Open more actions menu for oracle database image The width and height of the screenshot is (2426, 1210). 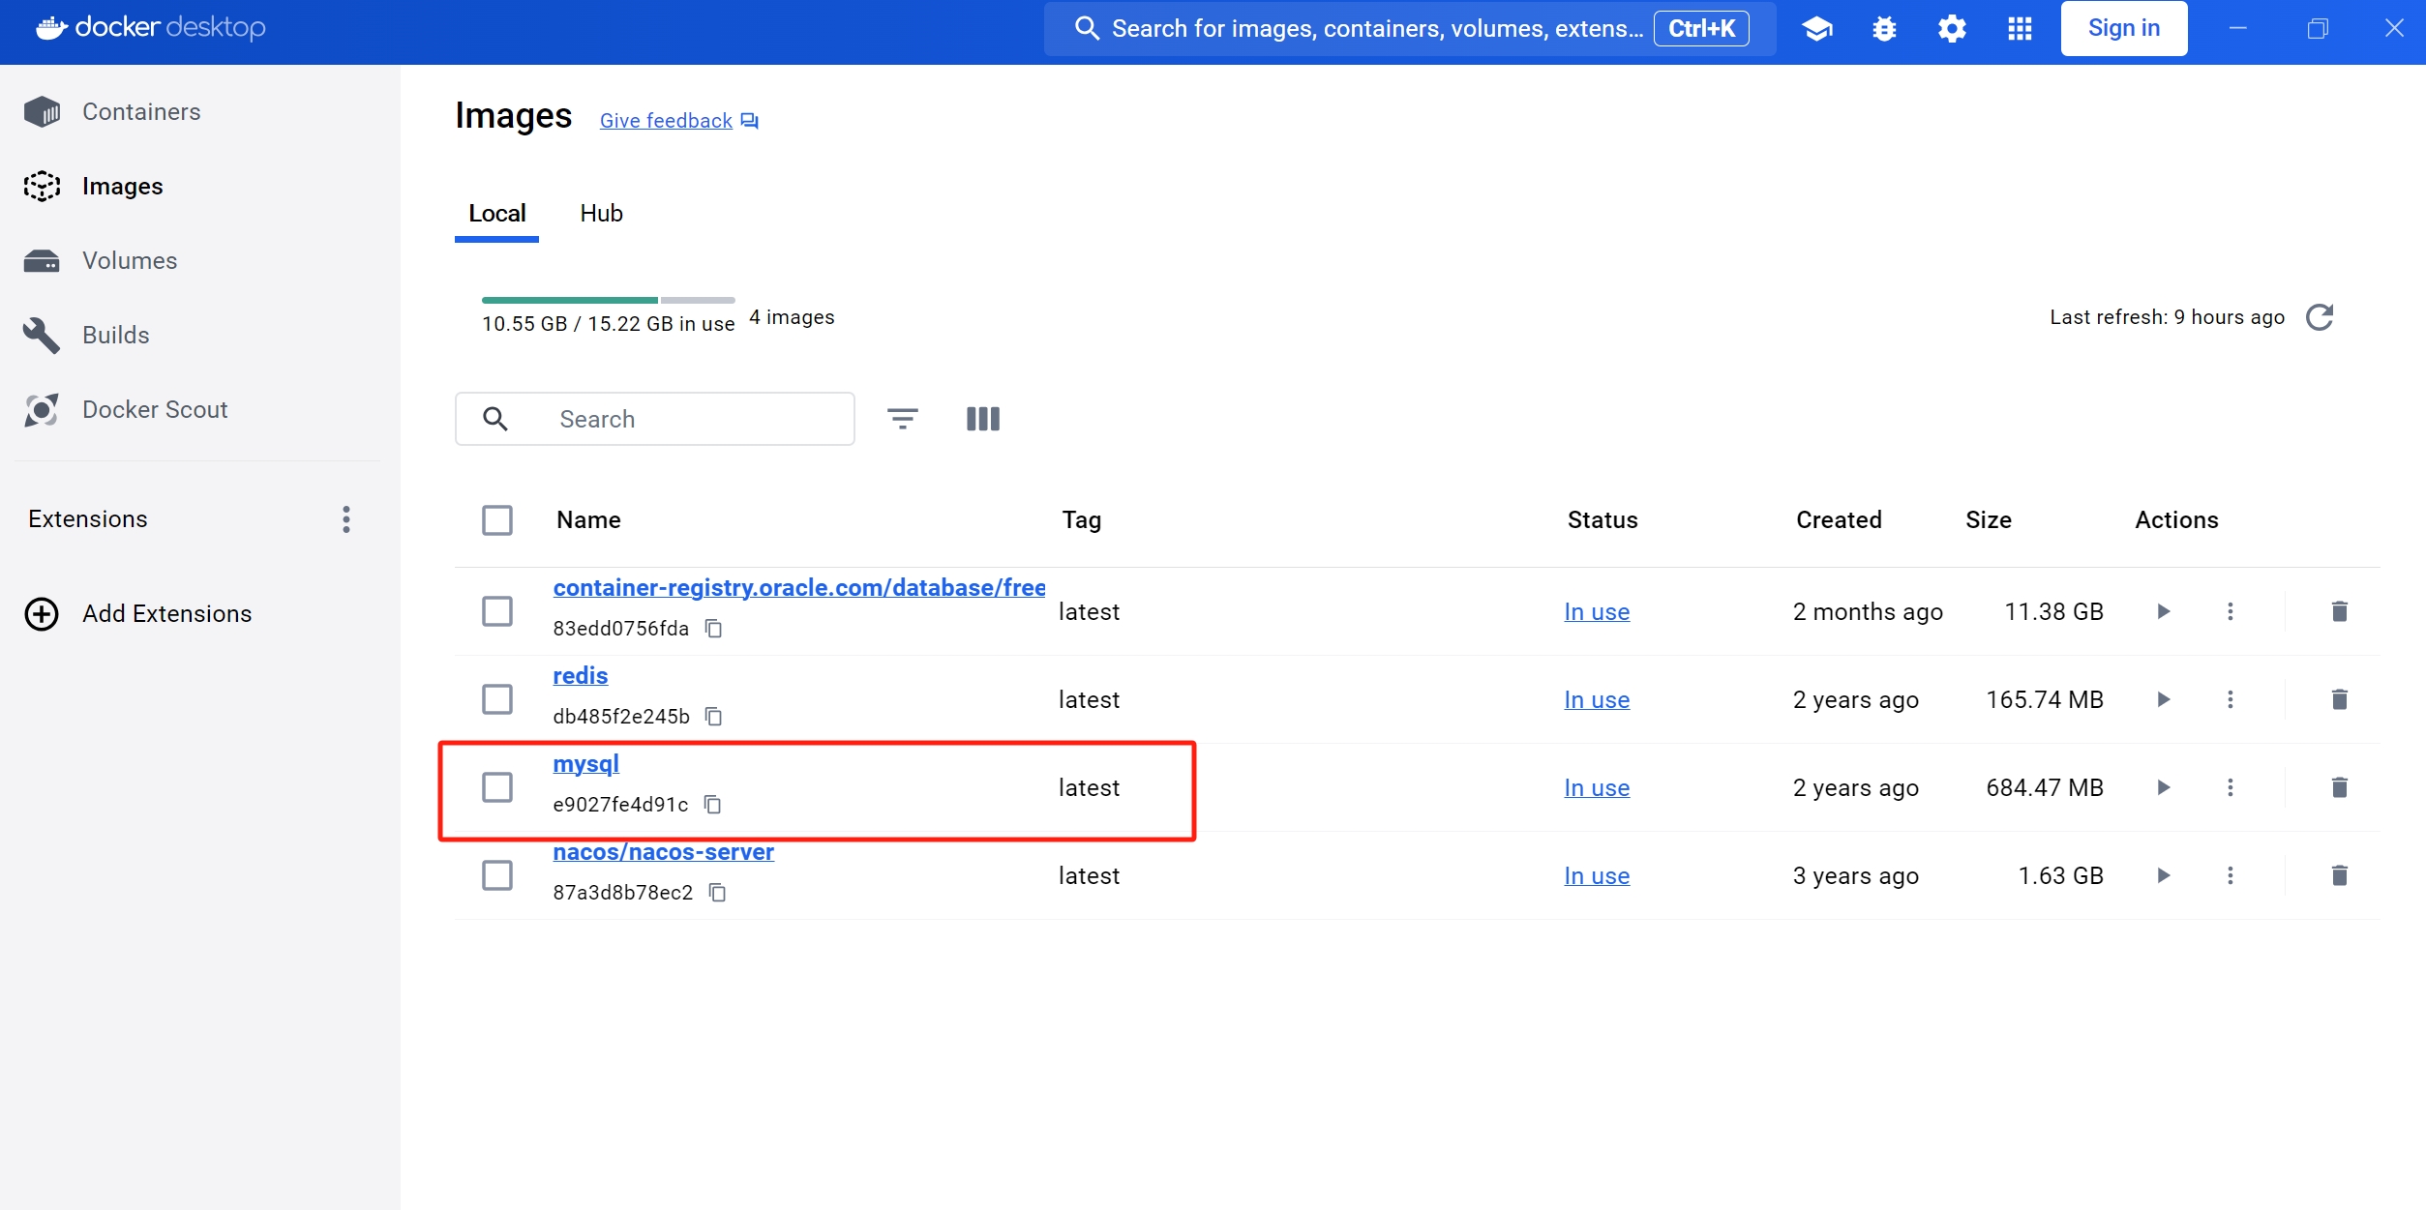2230,611
